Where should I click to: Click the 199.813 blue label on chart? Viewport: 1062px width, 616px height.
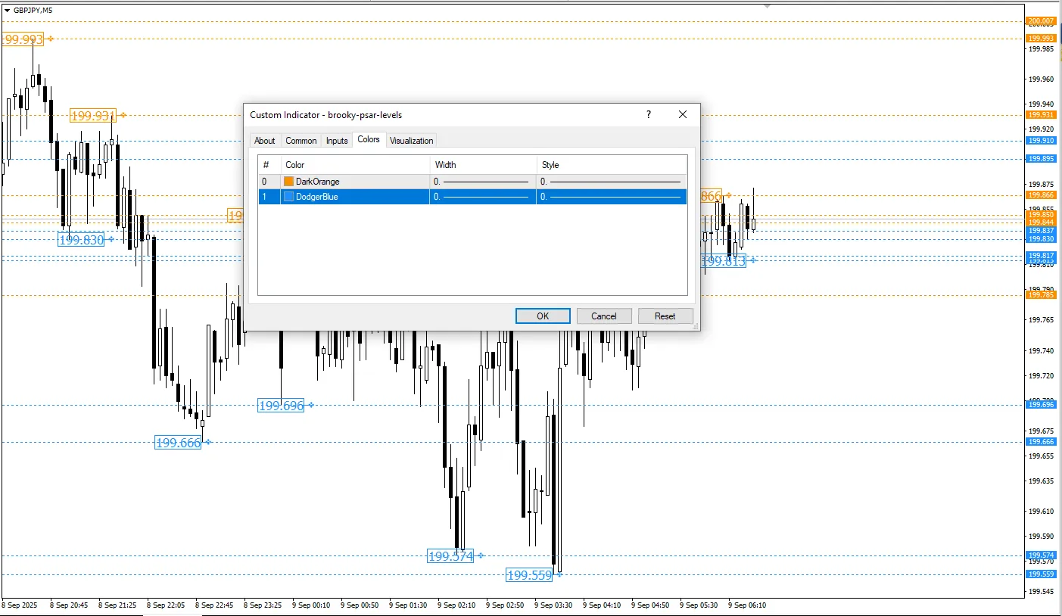pos(724,261)
